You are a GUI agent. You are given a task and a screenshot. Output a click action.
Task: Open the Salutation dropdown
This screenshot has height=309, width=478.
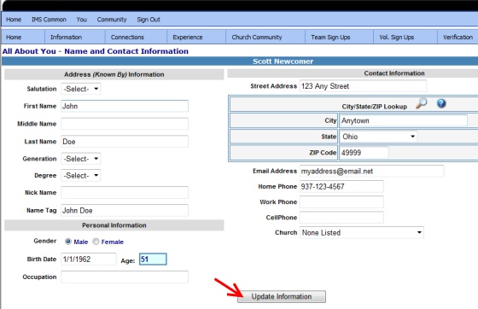point(81,89)
